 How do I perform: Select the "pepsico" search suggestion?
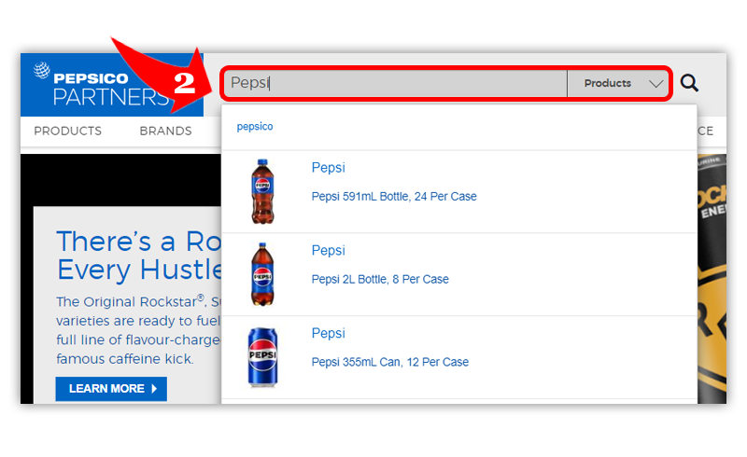(x=255, y=127)
